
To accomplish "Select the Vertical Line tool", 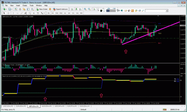I will [13, 13].
